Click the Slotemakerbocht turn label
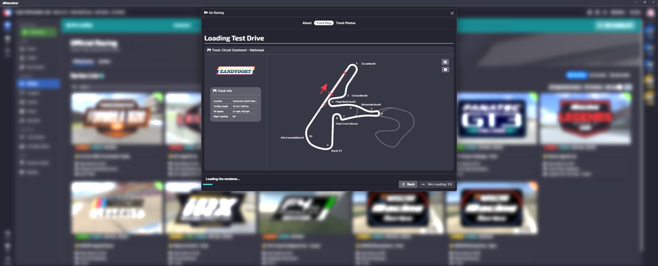The height and width of the screenshot is (266, 658). [x=370, y=104]
